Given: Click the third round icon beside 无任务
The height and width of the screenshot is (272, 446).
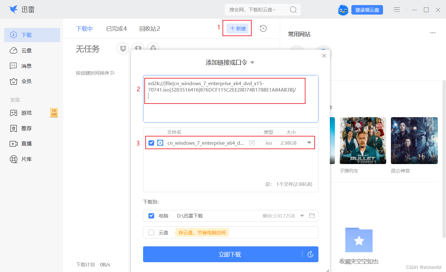Looking at the screenshot, I should tap(153, 48).
